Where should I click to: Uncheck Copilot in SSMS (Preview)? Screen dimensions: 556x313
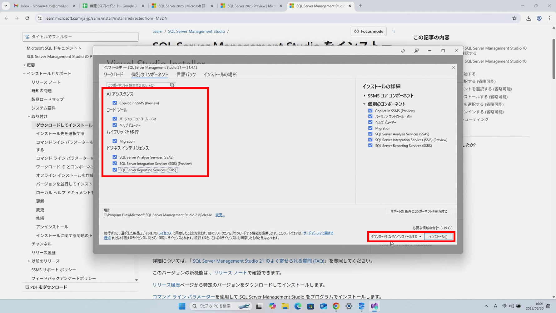[115, 103]
